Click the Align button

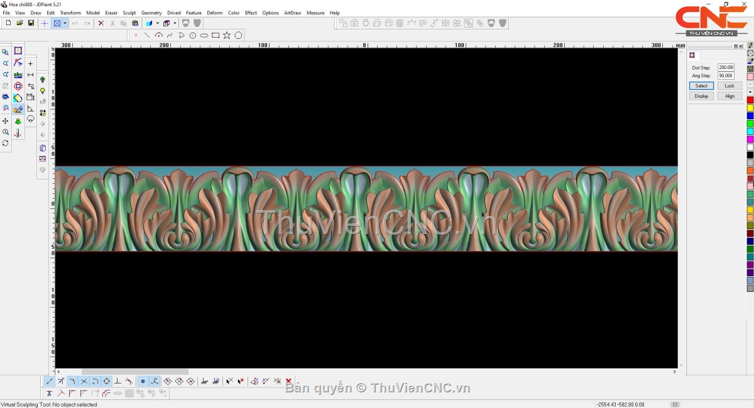coord(729,96)
